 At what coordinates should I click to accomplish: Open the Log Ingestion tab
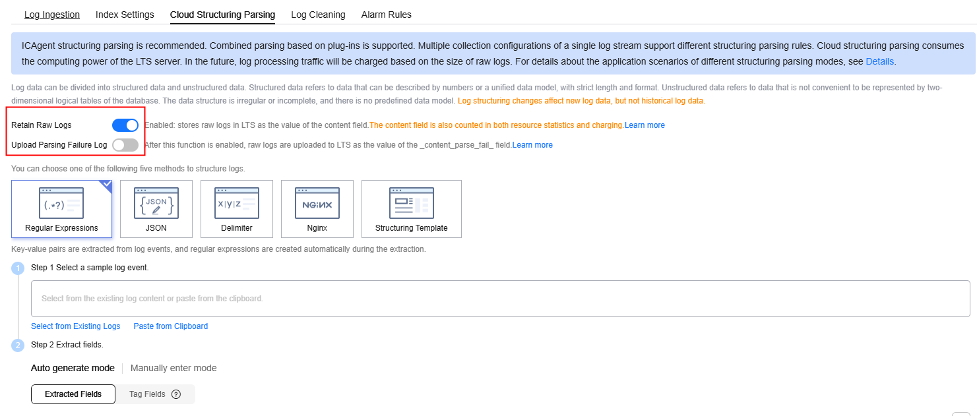tap(52, 15)
